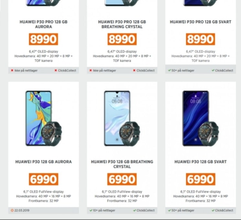The width and height of the screenshot is (241, 220).
Task: Click the green check beside 50+ på nettlager for P30 Pro Svart
Action: 170,70
